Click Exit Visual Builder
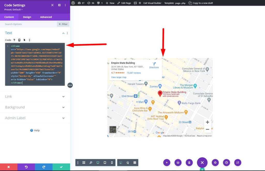The height and width of the screenshot is (171, 265). (x=152, y=3)
